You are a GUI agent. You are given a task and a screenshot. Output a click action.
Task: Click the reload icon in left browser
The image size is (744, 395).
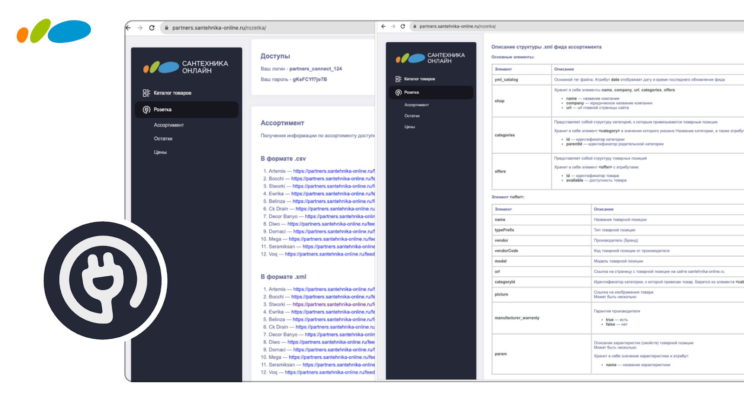tap(152, 28)
